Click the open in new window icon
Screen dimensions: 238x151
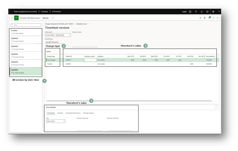[x=218, y=18]
